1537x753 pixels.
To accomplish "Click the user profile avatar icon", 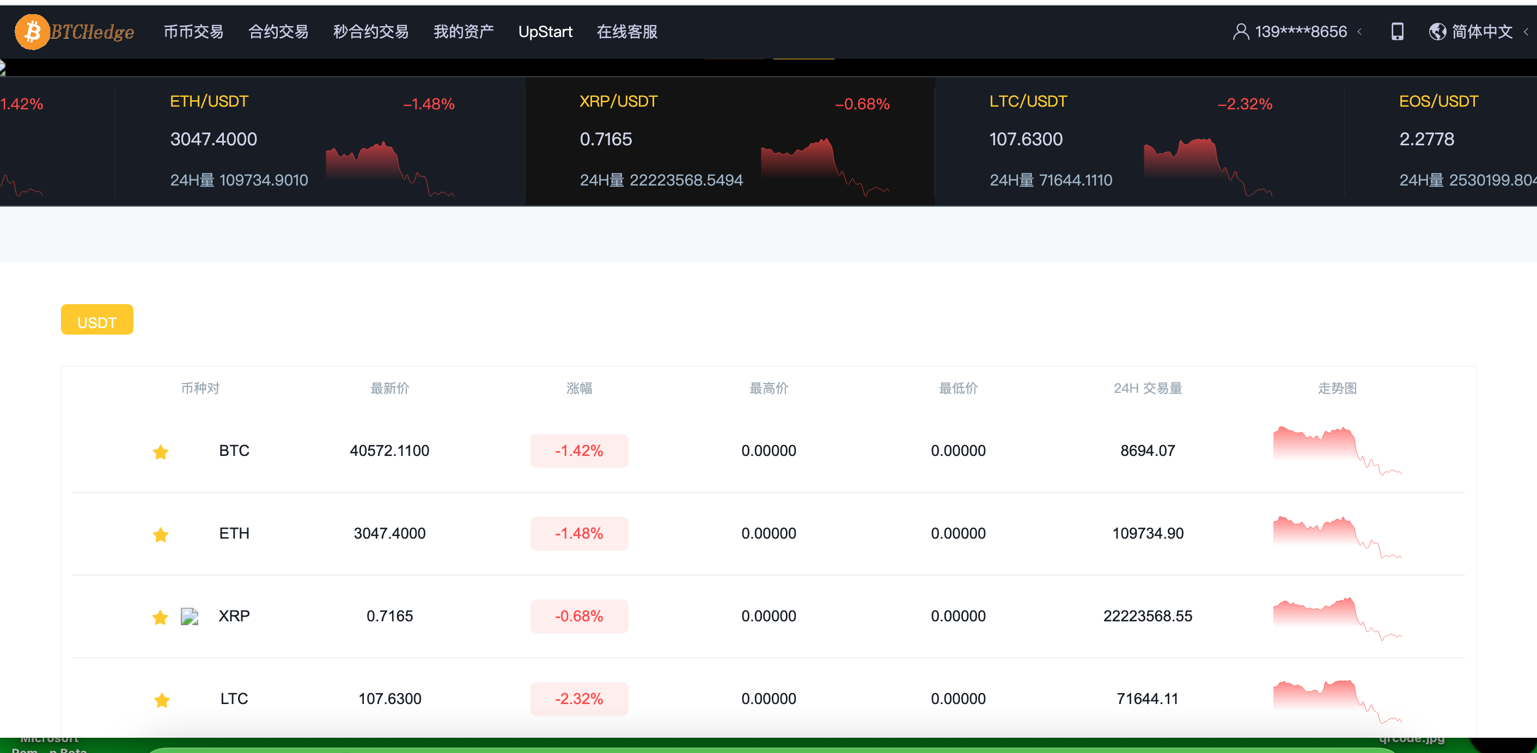I will (1241, 32).
